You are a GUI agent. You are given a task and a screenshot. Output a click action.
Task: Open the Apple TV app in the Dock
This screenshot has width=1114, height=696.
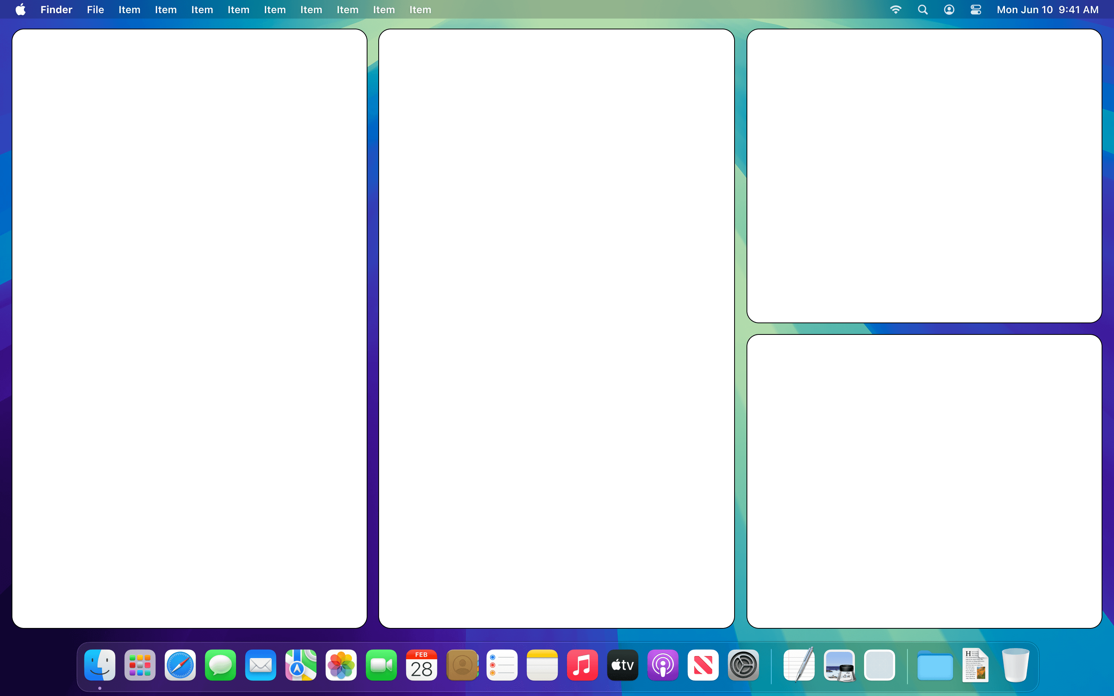point(623,665)
